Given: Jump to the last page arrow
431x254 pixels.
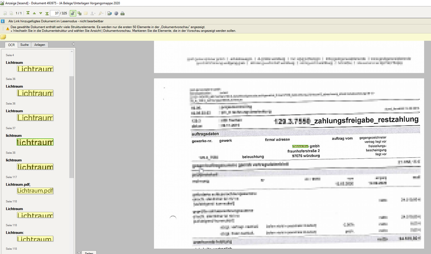Looking at the screenshot, I should tap(47, 13).
